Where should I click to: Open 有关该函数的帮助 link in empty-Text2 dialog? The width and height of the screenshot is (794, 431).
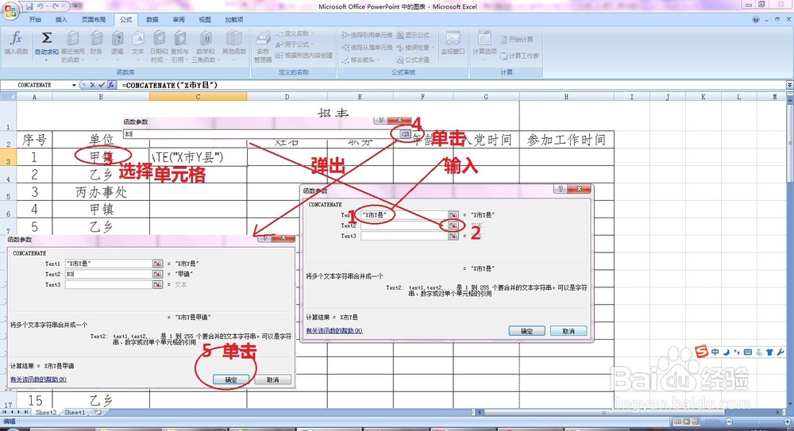[x=334, y=331]
